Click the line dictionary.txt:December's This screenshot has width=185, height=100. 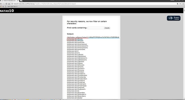[77, 94]
